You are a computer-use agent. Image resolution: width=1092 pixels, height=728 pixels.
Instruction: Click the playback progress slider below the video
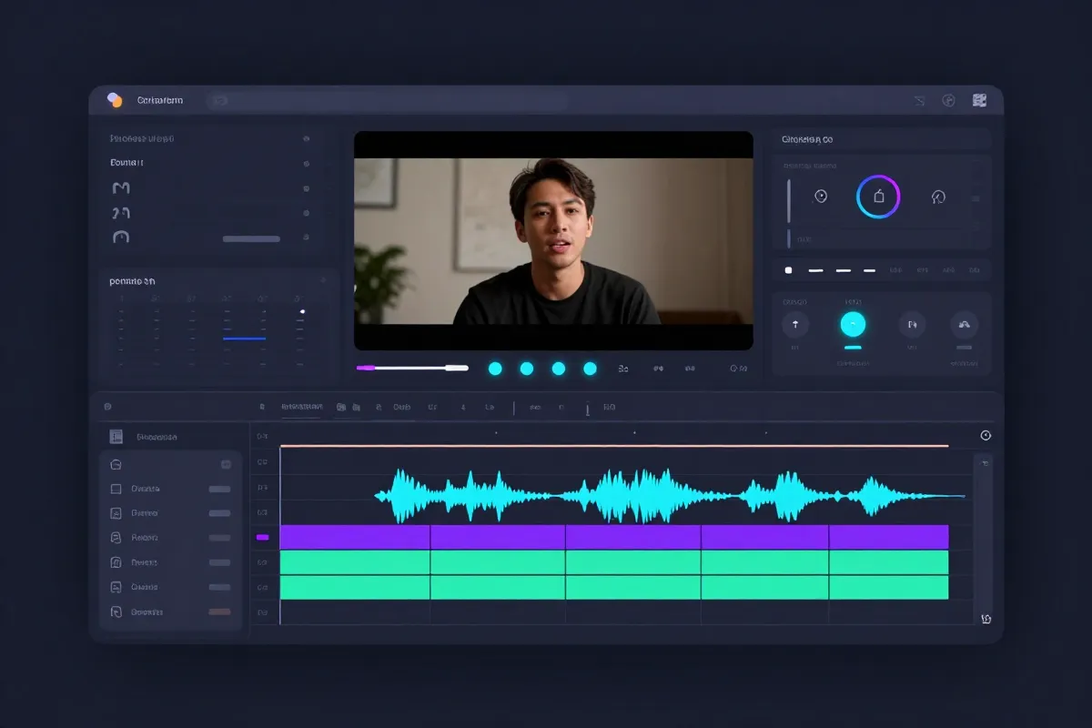[x=412, y=368]
